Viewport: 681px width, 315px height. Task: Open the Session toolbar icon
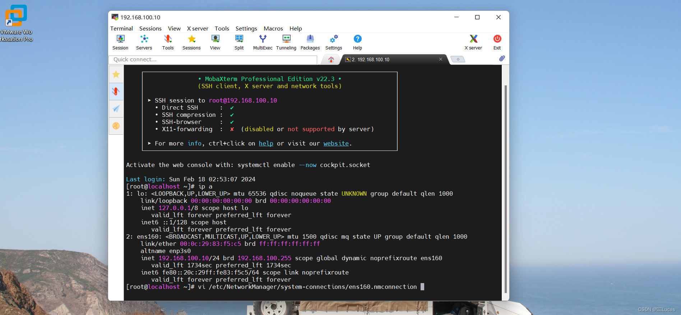(120, 42)
